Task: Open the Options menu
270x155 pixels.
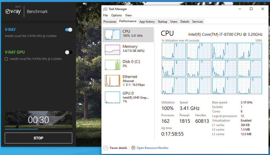Action: click(117, 15)
